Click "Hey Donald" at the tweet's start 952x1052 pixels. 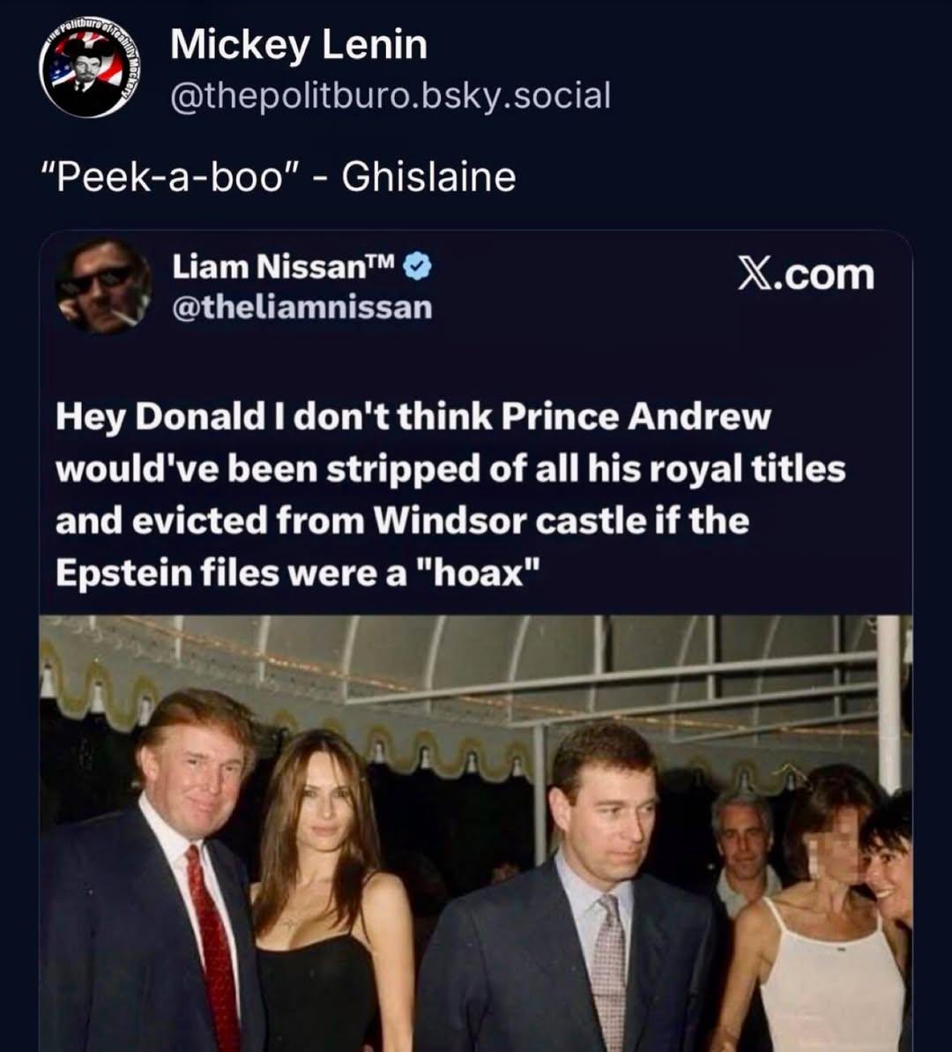(x=146, y=416)
